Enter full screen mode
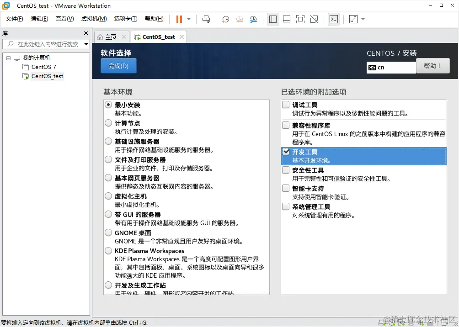Image resolution: width=459 pixels, height=327 pixels. [299, 19]
